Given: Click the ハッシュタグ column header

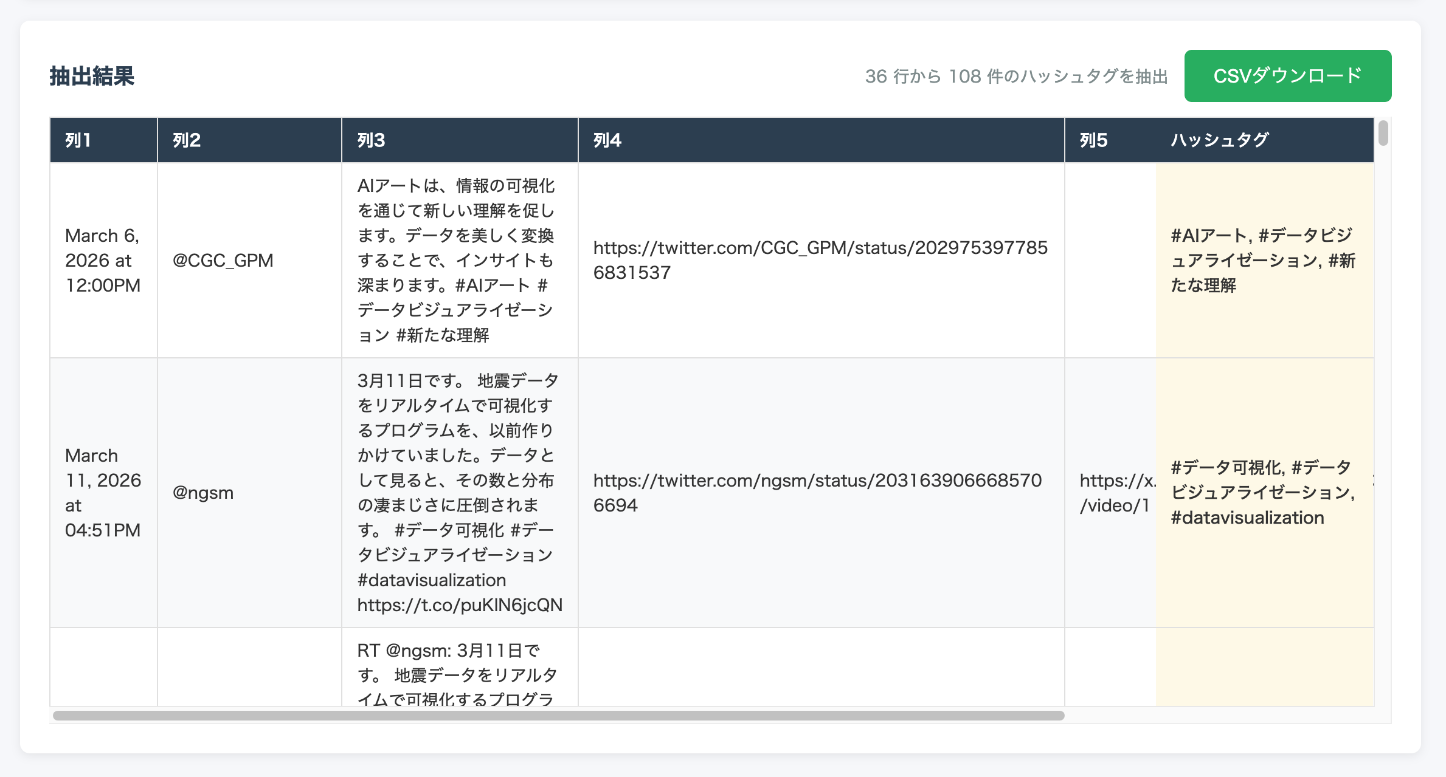Looking at the screenshot, I should pos(1220,140).
